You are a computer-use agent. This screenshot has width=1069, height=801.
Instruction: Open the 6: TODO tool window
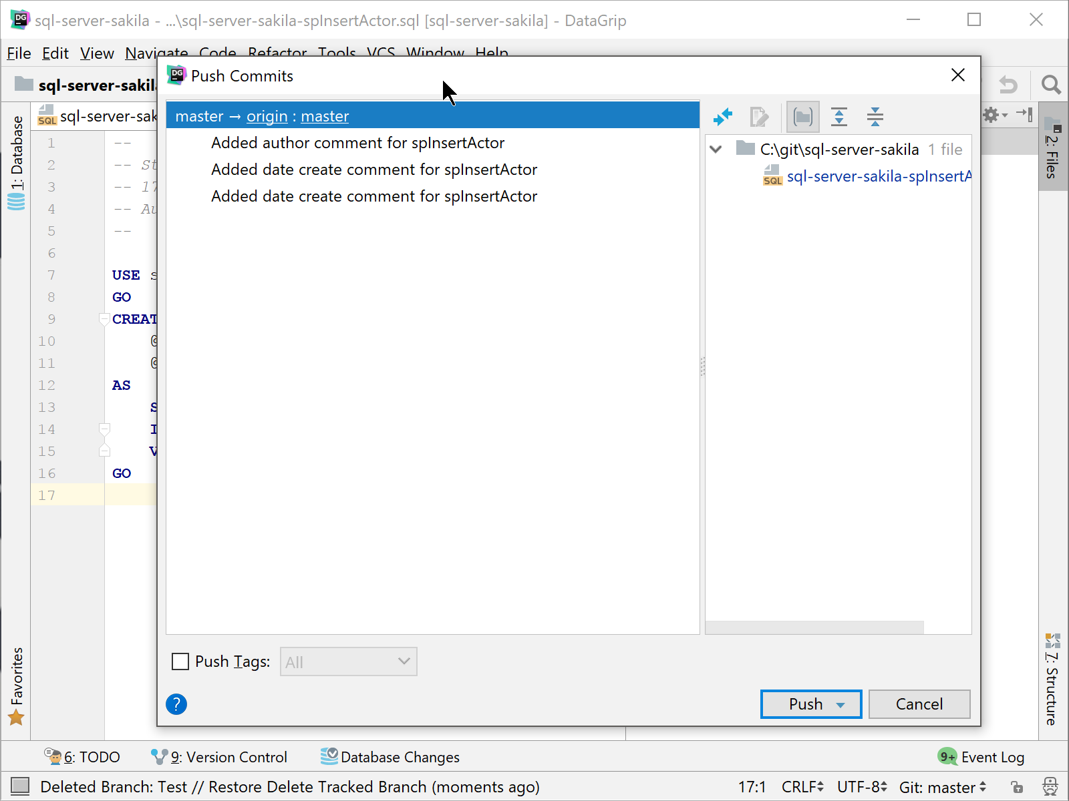coord(82,757)
